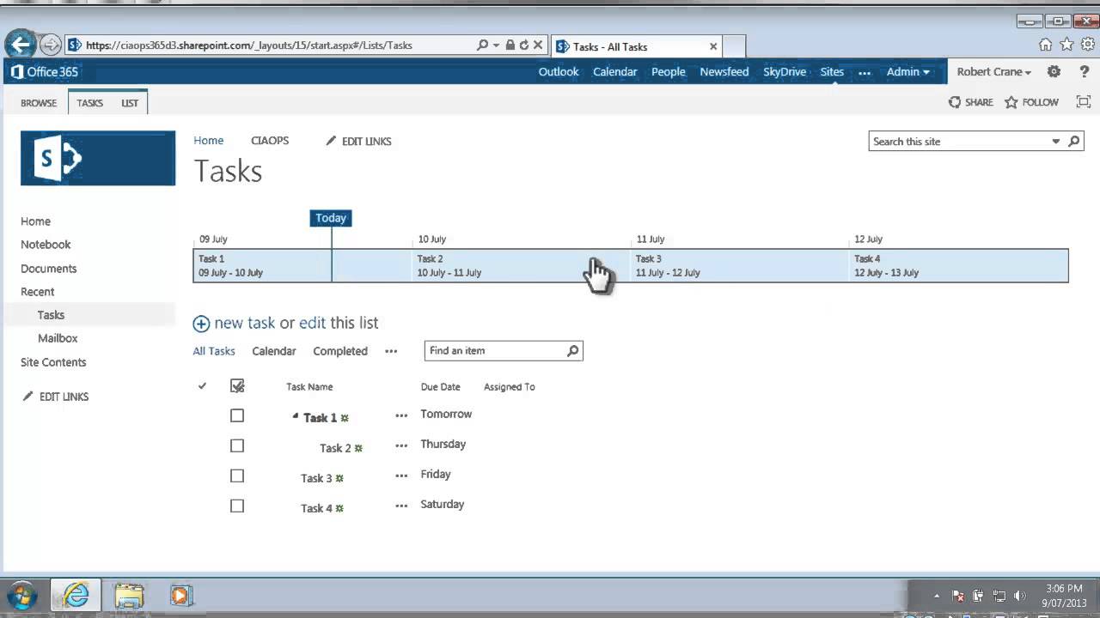Image resolution: width=1100 pixels, height=618 pixels.
Task: Click the Today marker on the timeline
Action: tap(331, 218)
